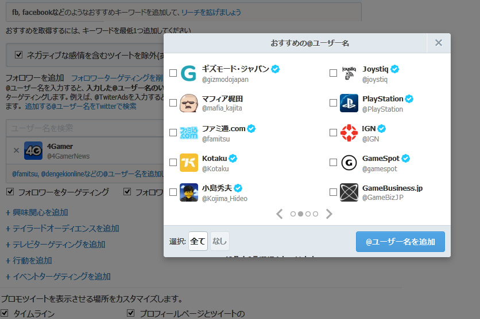
Task: Tick the GameBusiness.jp checkbox
Action: [333, 192]
